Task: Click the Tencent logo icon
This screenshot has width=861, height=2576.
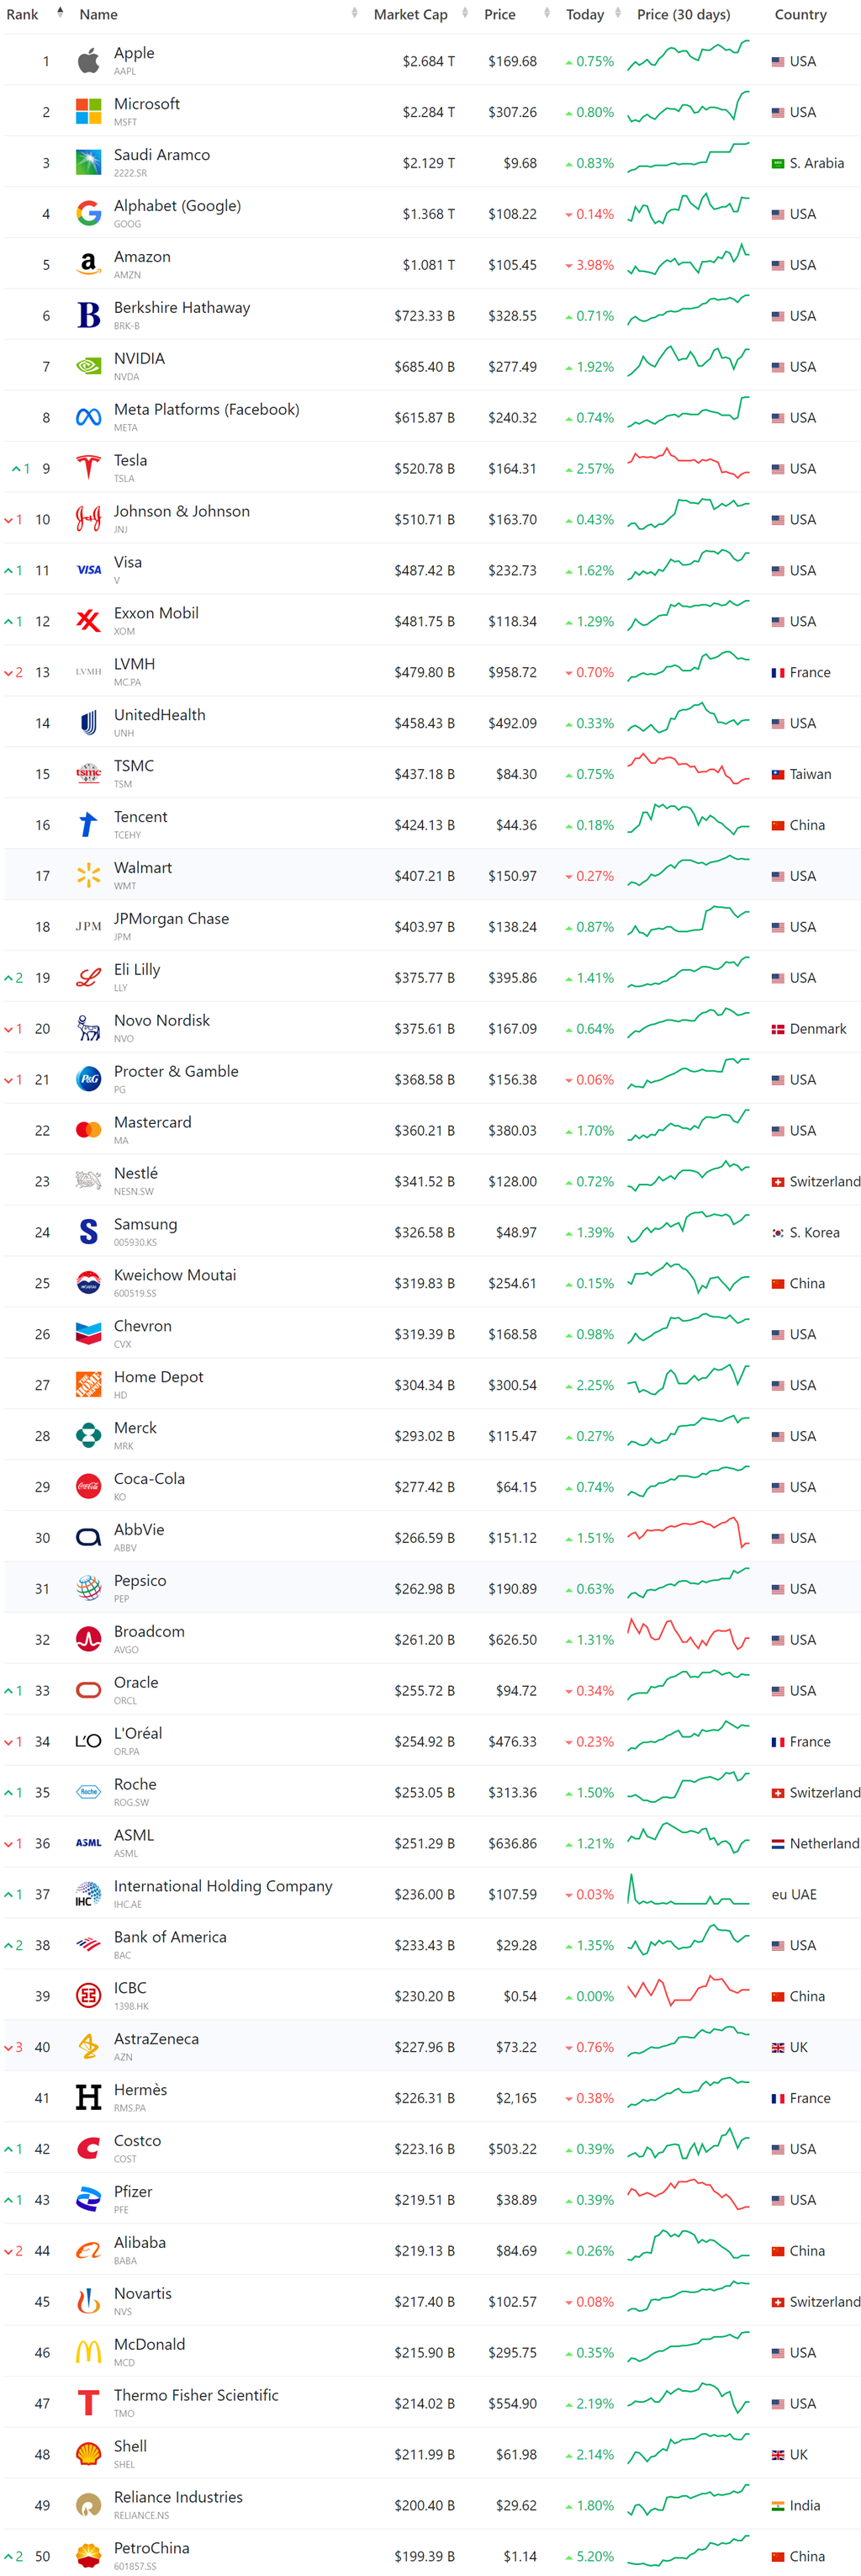Action: [x=88, y=825]
